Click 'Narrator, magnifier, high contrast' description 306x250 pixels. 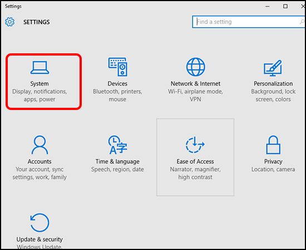(x=195, y=173)
